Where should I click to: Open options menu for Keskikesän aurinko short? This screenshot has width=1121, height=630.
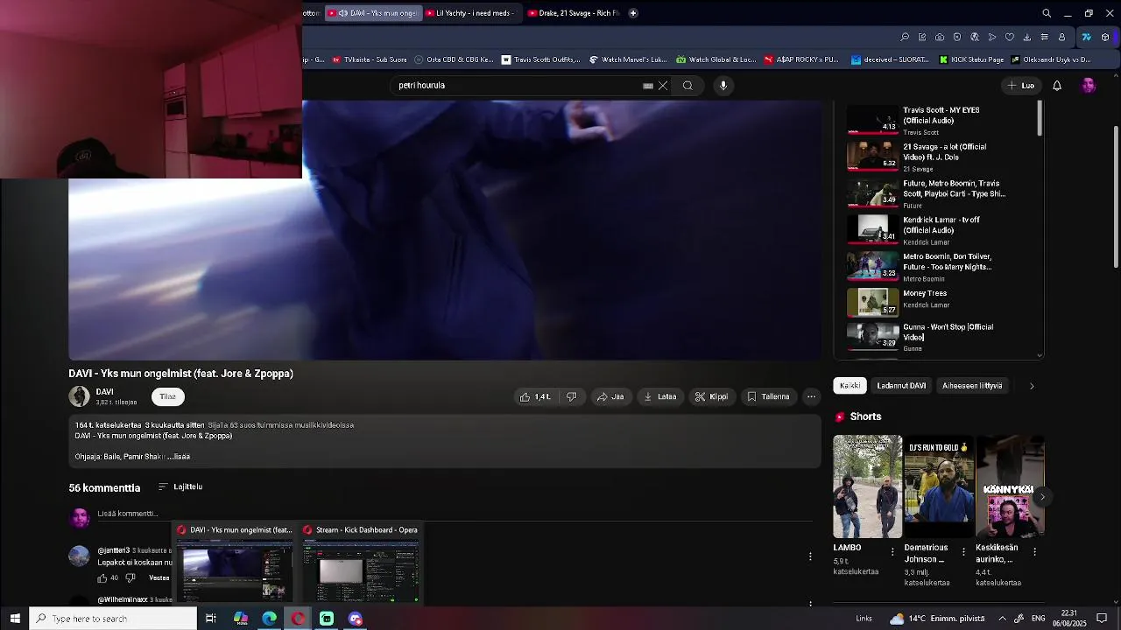pos(1034,552)
